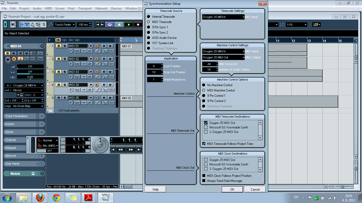Click OK in Synchronization Setup
362x203 pixels.
[x=232, y=189]
